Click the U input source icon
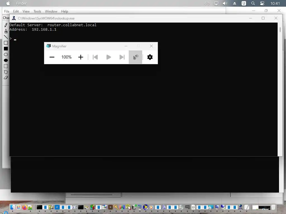The height and width of the screenshot is (214, 286). click(x=244, y=3)
